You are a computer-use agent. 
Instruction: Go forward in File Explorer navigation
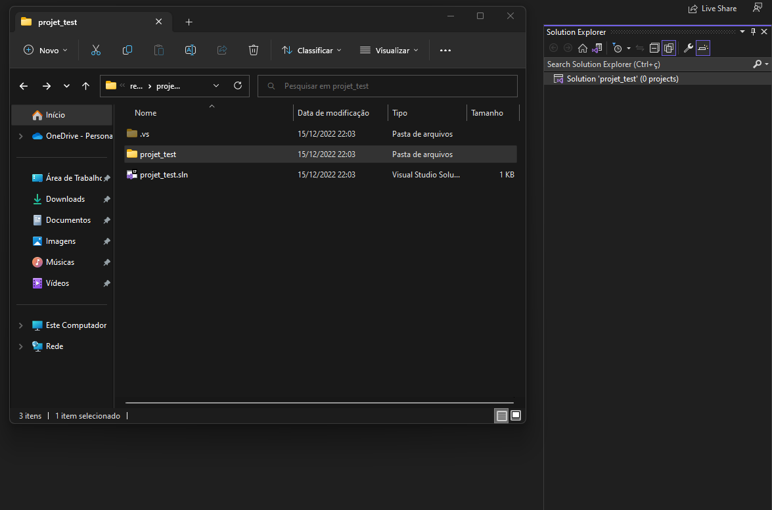[x=47, y=86]
